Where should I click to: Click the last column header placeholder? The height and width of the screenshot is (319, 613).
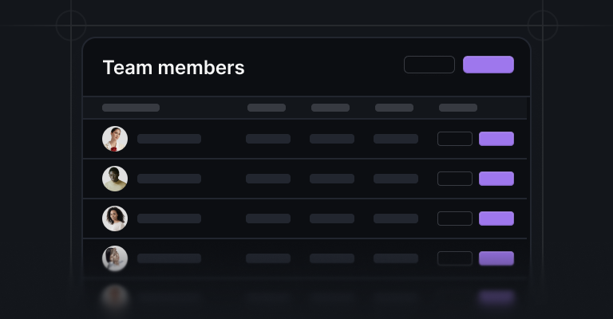click(458, 108)
